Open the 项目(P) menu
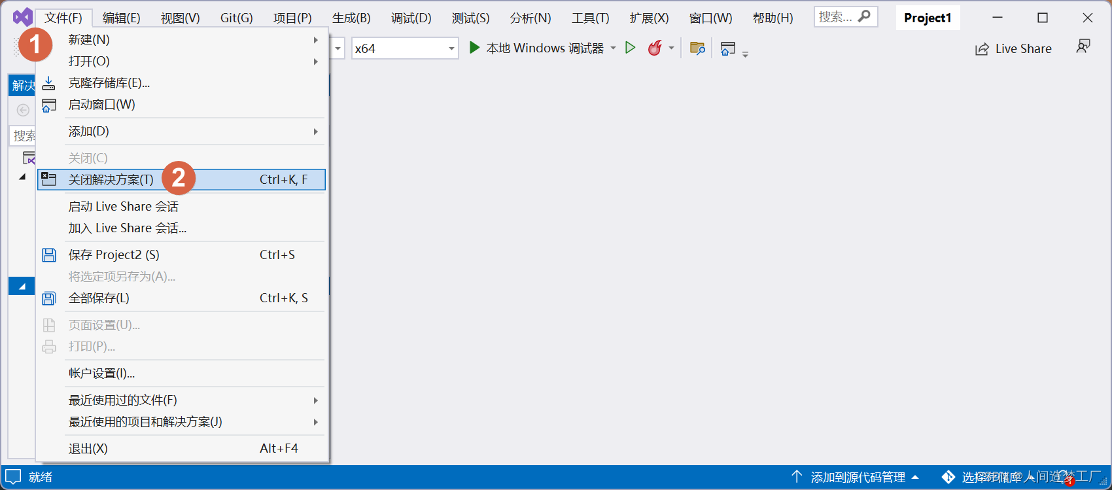1112x490 pixels. click(x=292, y=18)
